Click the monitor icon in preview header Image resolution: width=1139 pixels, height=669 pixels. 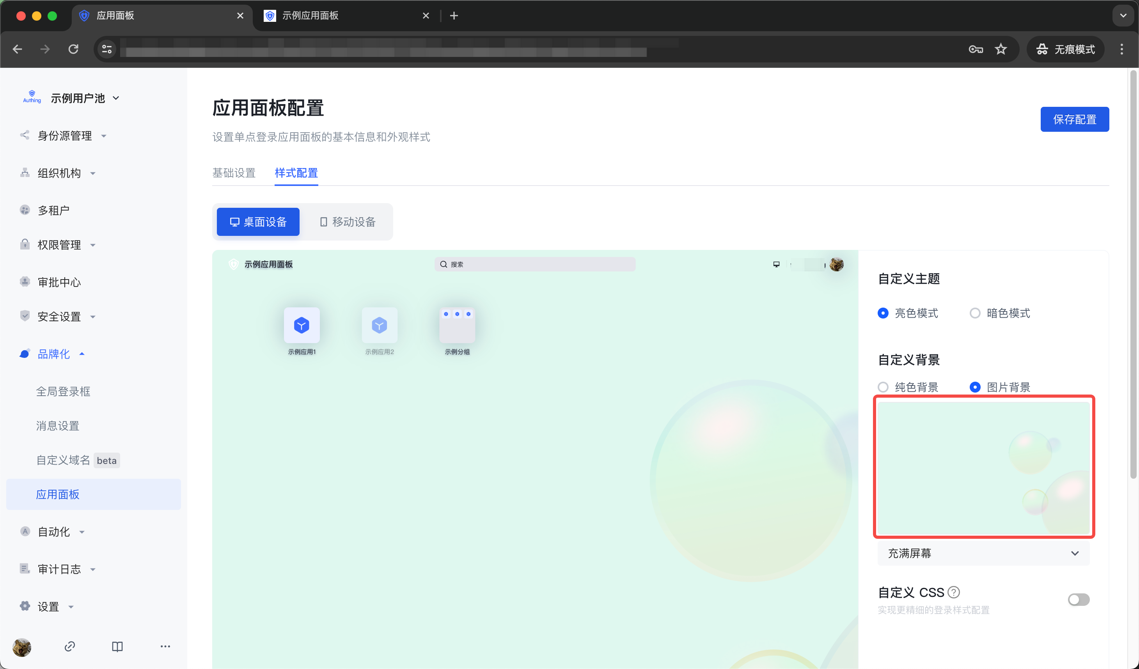click(776, 264)
